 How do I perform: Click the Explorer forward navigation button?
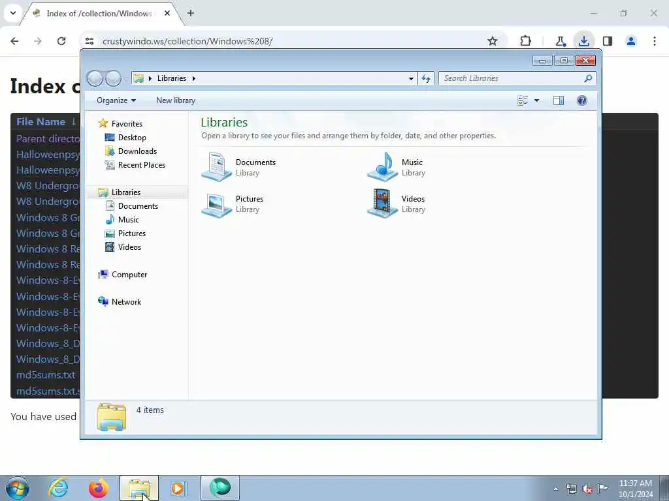pyautogui.click(x=114, y=78)
